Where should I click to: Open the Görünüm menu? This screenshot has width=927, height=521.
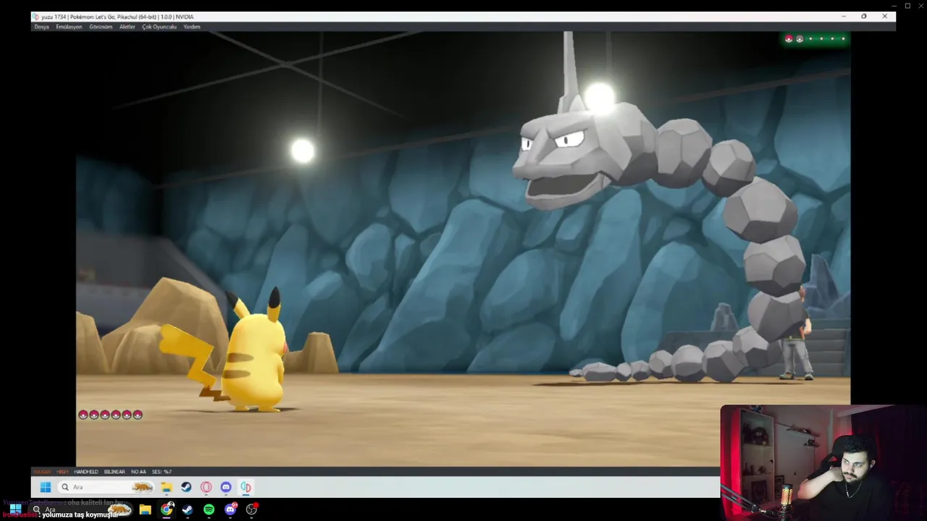pyautogui.click(x=101, y=27)
